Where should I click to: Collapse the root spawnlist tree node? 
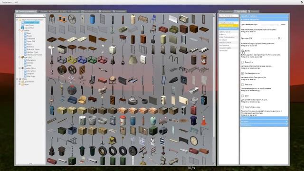(17, 20)
